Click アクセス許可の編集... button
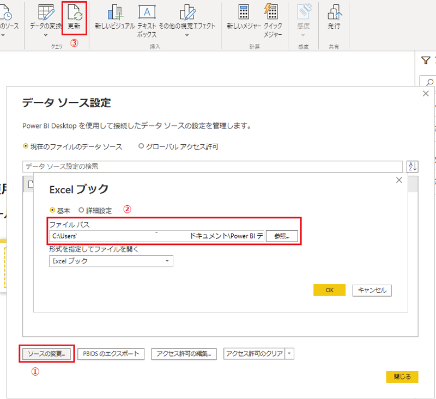Image resolution: width=436 pixels, height=399 pixels. [x=184, y=354]
